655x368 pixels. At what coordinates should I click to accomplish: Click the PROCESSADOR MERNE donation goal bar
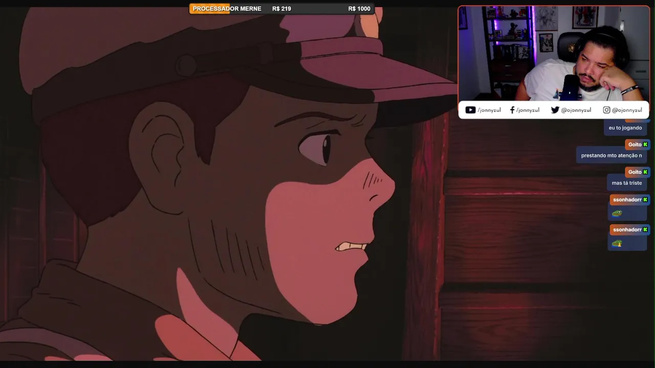(x=281, y=9)
